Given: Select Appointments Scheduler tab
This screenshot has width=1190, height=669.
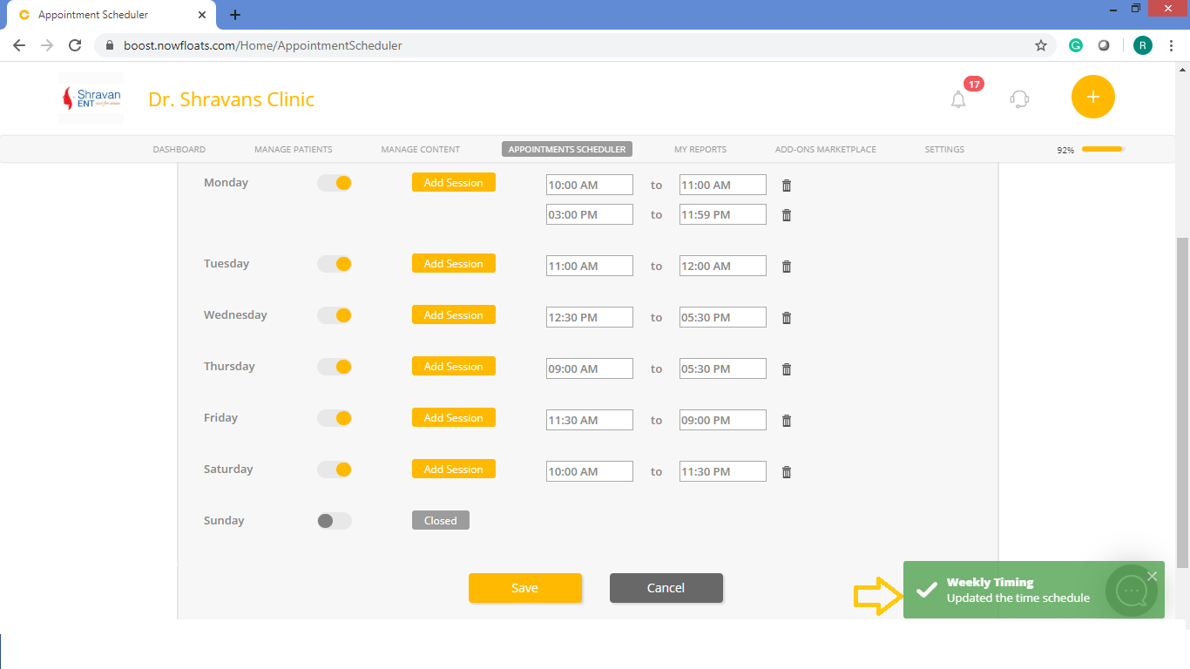Looking at the screenshot, I should [567, 150].
